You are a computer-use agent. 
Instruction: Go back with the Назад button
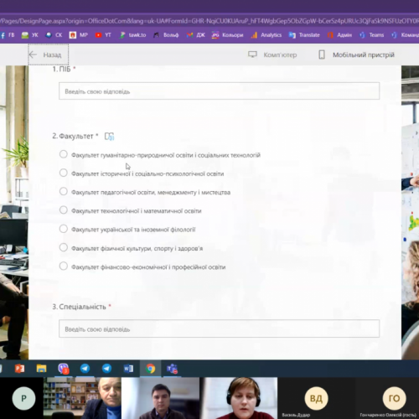tap(48, 54)
